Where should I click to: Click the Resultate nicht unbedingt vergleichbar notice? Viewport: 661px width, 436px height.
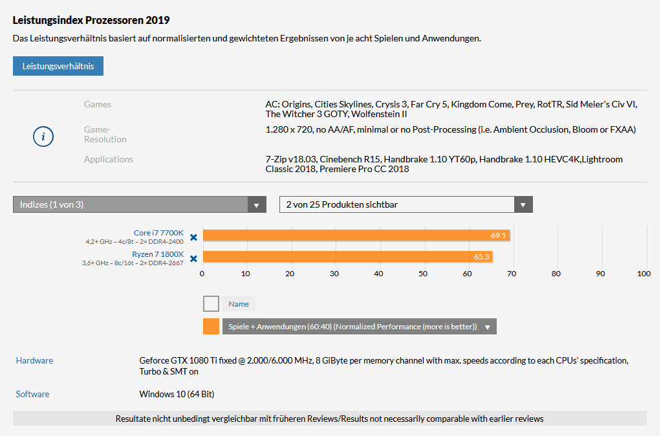(330, 419)
